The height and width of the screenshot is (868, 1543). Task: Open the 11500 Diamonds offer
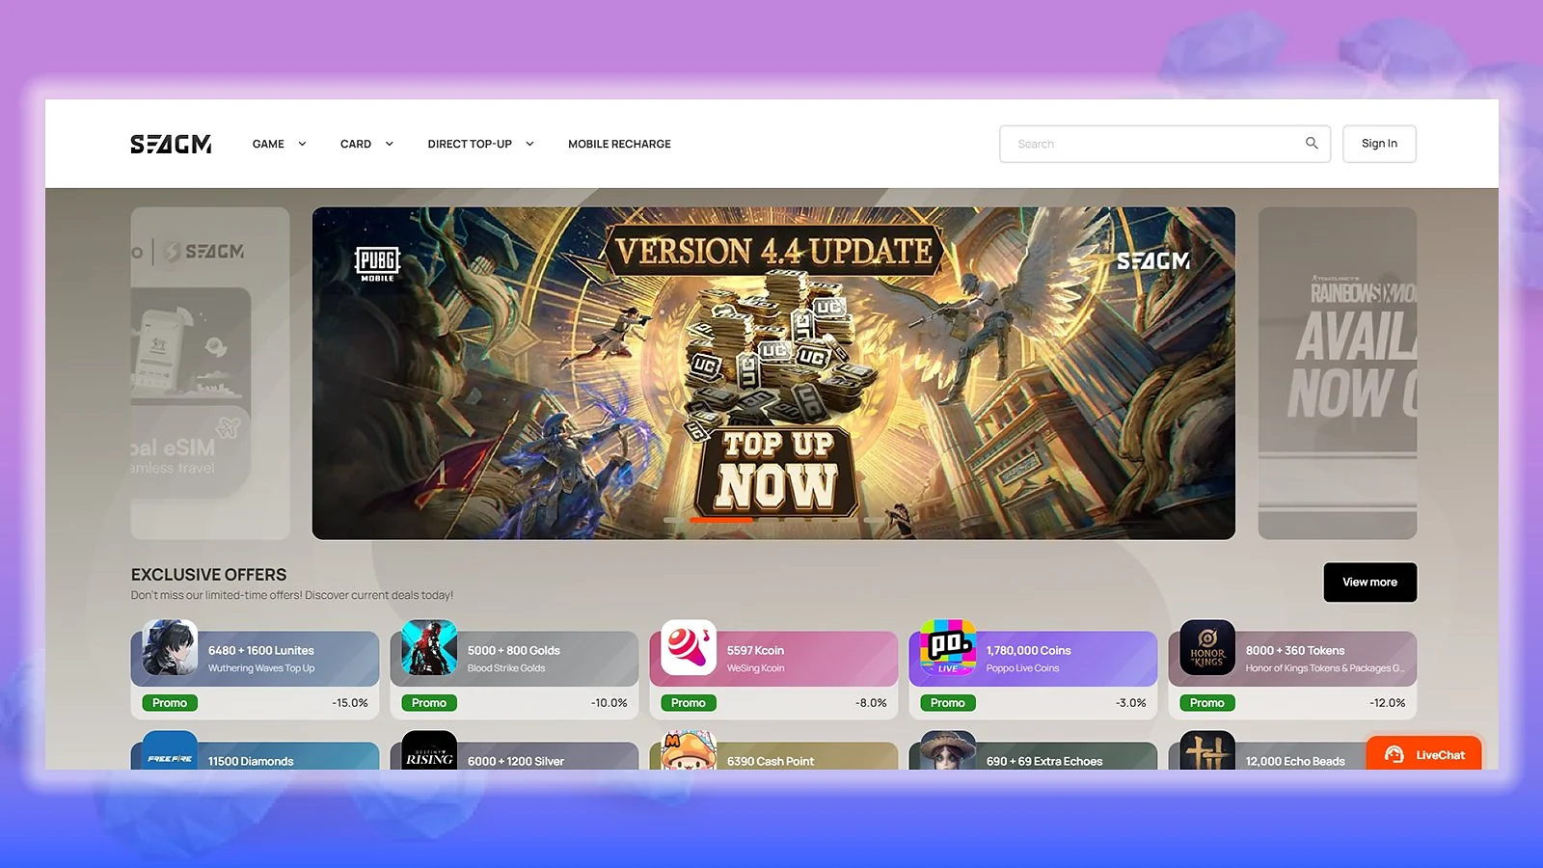255,755
